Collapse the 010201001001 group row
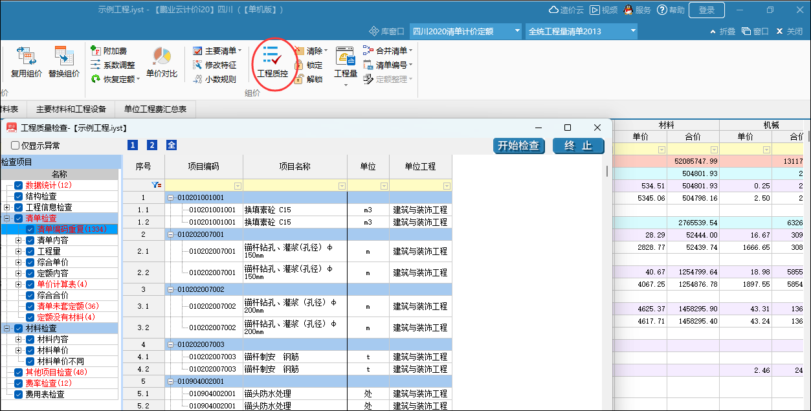This screenshot has height=411, width=811. click(171, 197)
